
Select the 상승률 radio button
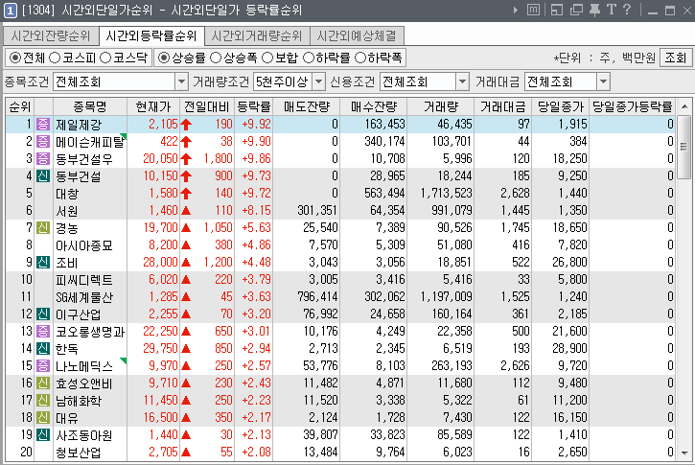[164, 58]
